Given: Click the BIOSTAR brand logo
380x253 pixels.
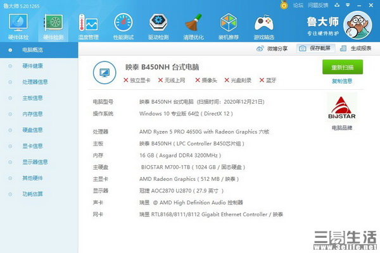Looking at the screenshot, I should click(342, 108).
